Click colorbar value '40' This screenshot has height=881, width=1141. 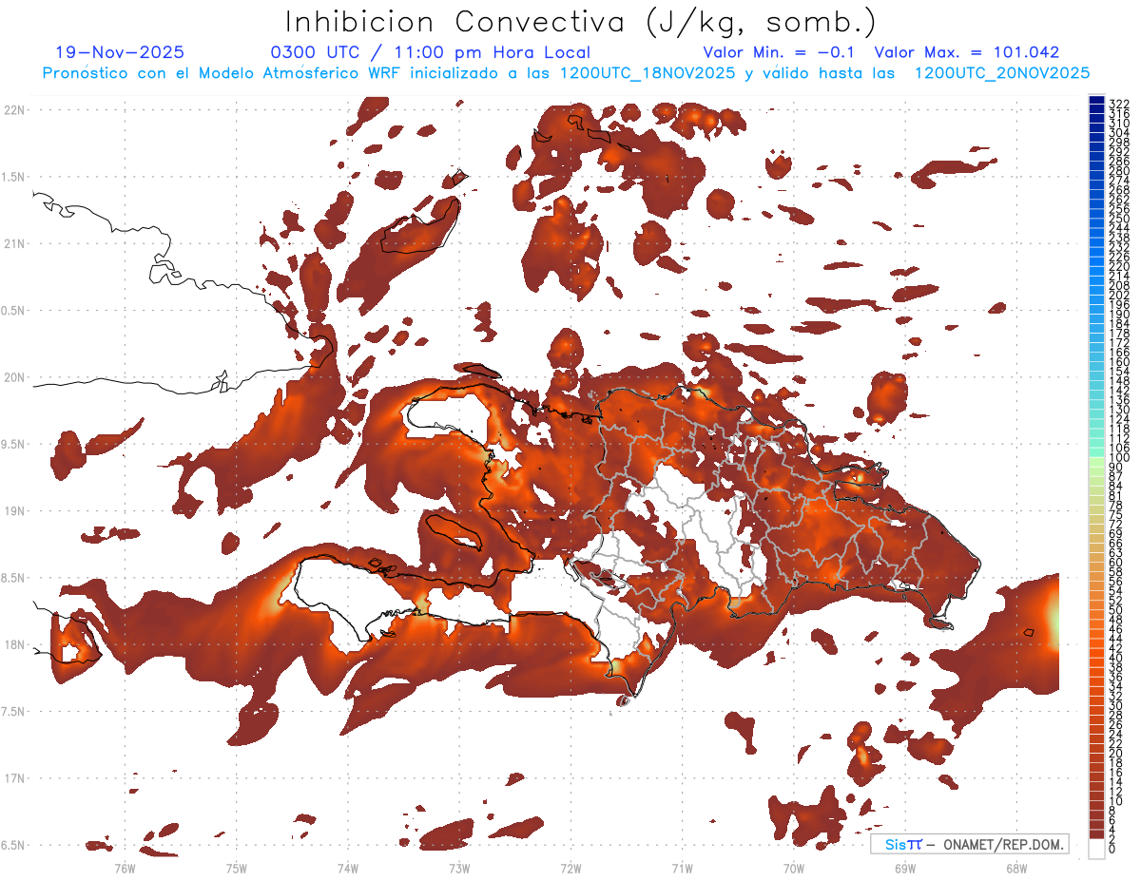[x=1116, y=658]
